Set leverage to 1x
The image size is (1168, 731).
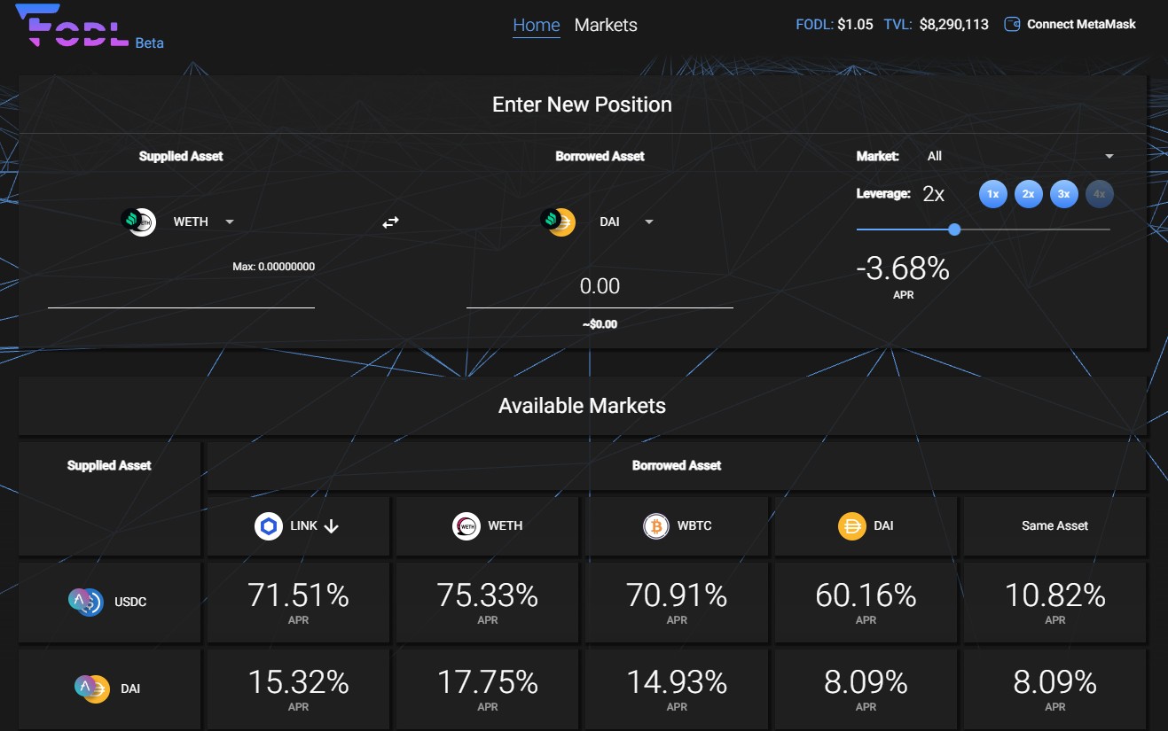pyautogui.click(x=993, y=194)
